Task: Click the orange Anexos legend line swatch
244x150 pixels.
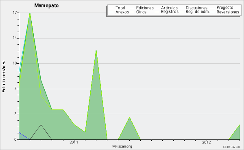Action: tap(111, 12)
